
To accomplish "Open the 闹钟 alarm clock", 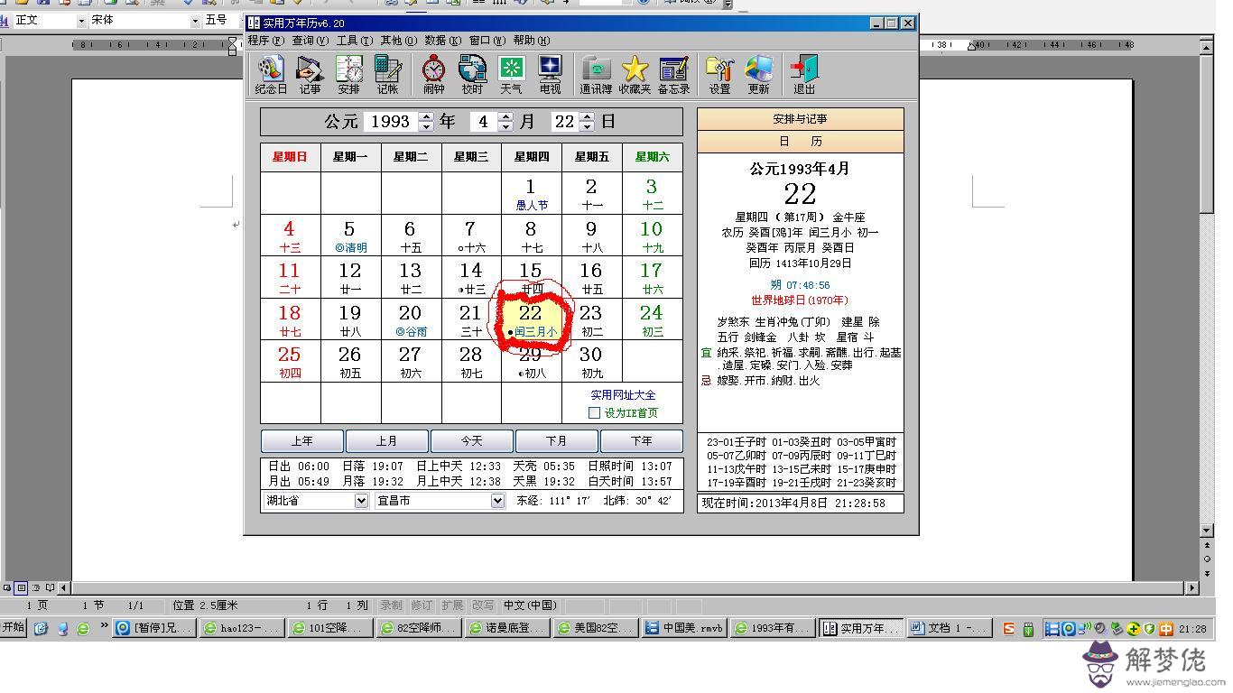I will tap(434, 74).
